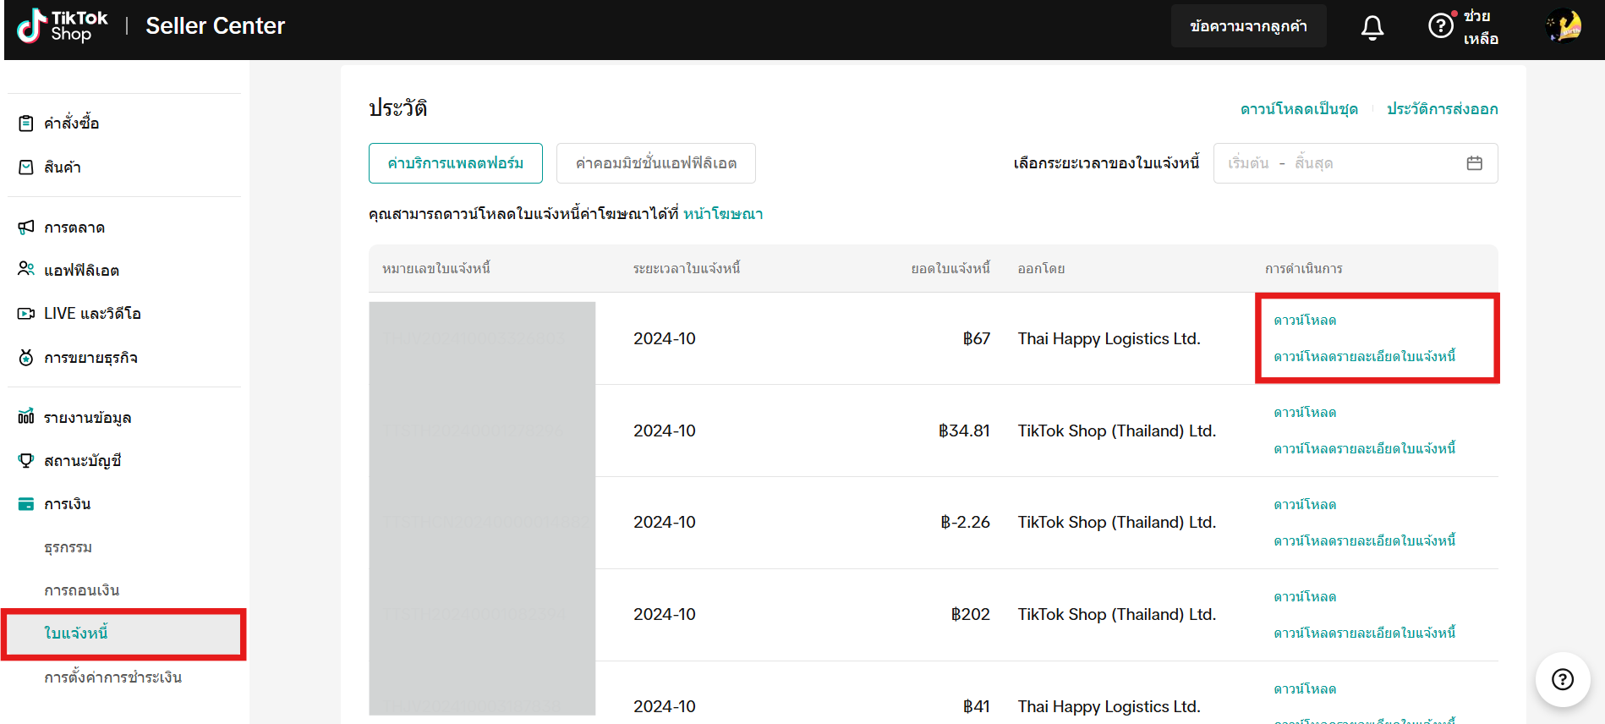The image size is (1605, 724).
Task: Click ดาวน์โหลด for the ฿67 invoice
Action: (x=1305, y=321)
